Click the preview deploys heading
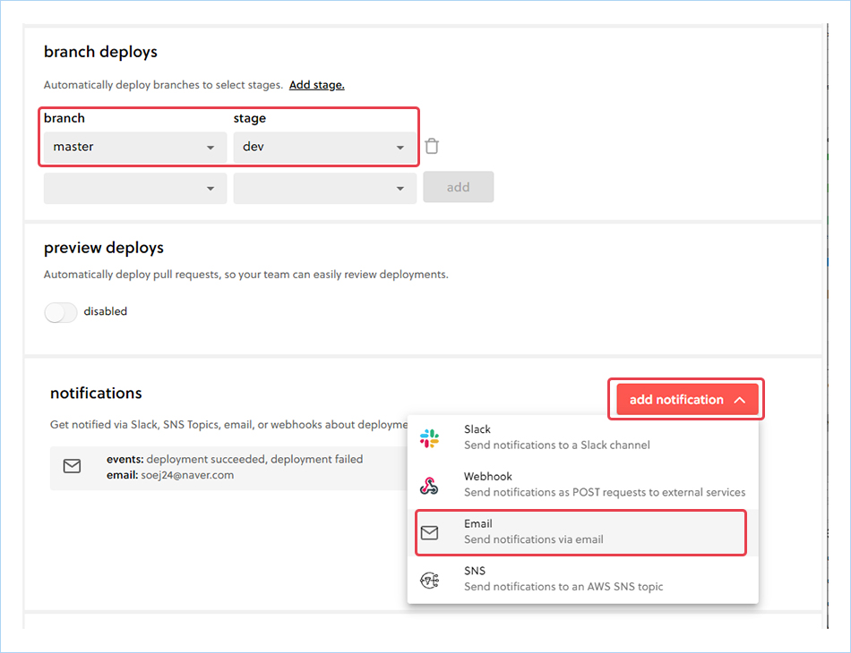Viewport: 851px width, 653px height. pos(104,248)
